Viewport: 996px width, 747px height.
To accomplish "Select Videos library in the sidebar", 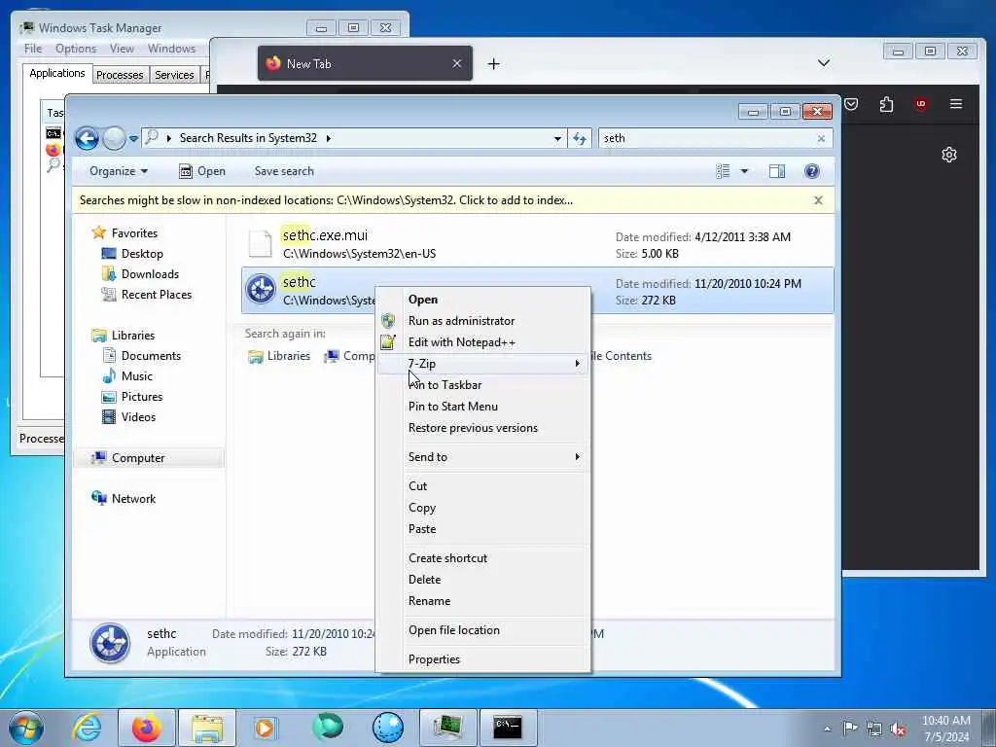I will tap(129, 416).
